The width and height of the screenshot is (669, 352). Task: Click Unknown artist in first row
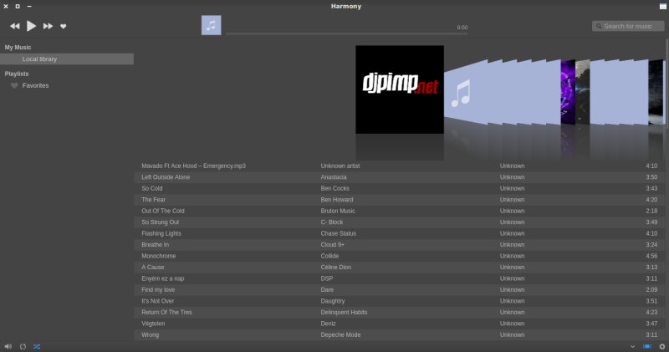pyautogui.click(x=340, y=166)
